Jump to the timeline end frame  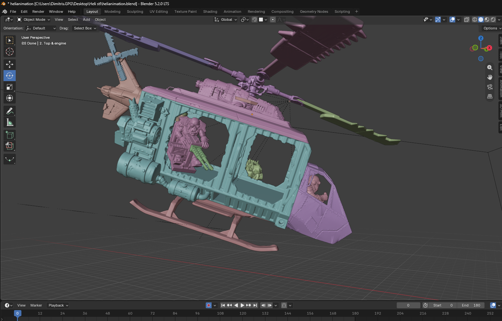tap(255, 305)
